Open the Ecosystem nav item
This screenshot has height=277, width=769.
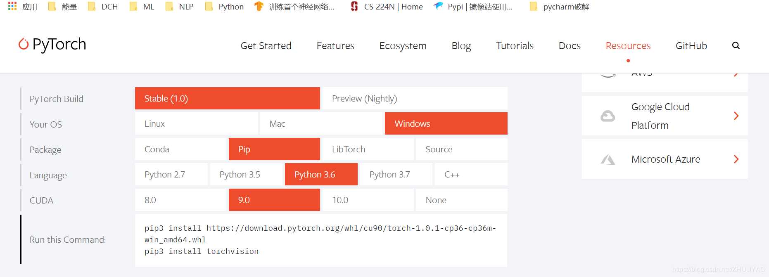click(403, 45)
